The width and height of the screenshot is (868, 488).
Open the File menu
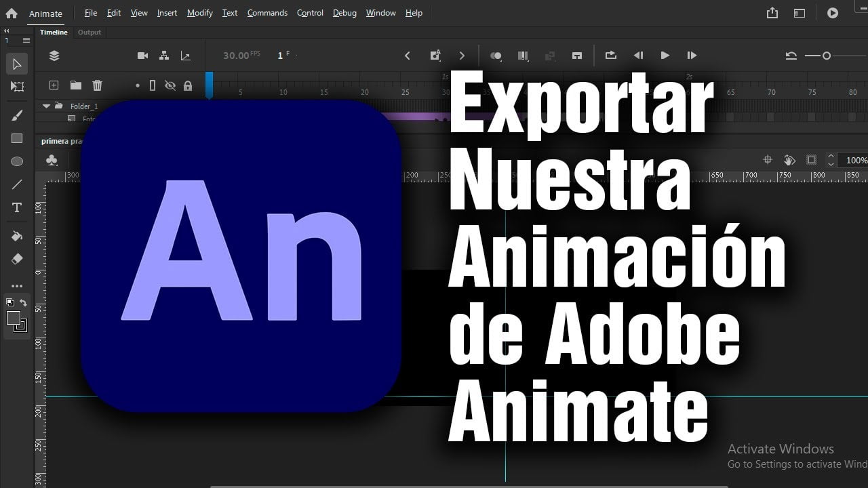point(91,13)
